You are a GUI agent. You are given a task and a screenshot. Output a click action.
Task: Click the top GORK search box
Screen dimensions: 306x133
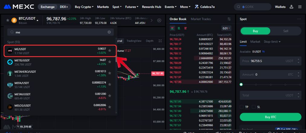tap(253, 7)
